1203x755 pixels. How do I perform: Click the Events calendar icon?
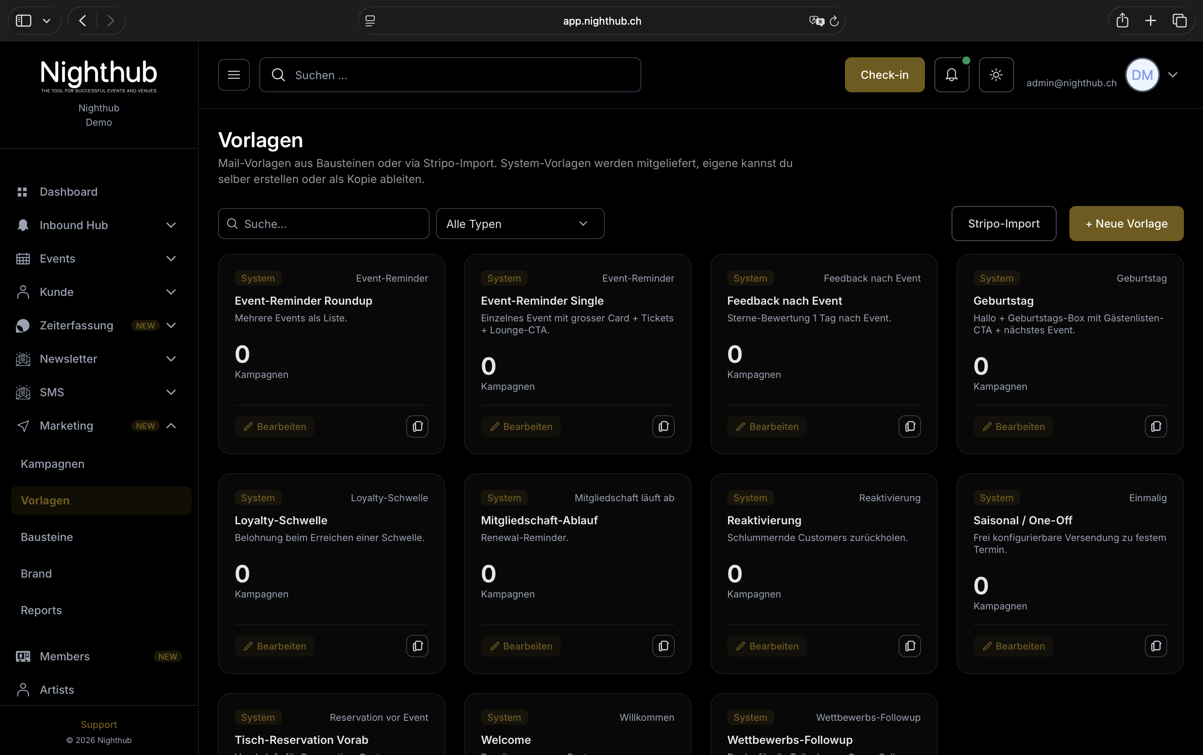click(22, 259)
